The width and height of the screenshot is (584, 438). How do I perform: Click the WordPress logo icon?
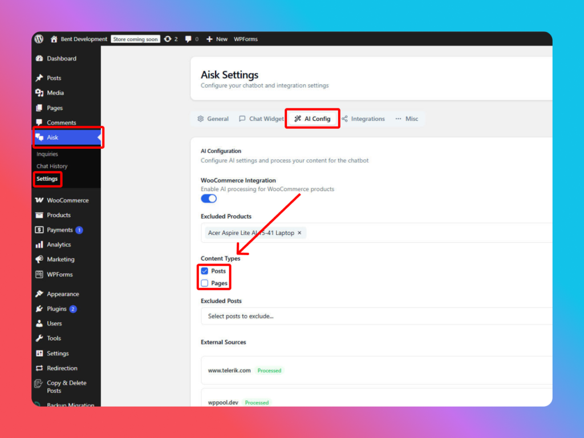[39, 39]
